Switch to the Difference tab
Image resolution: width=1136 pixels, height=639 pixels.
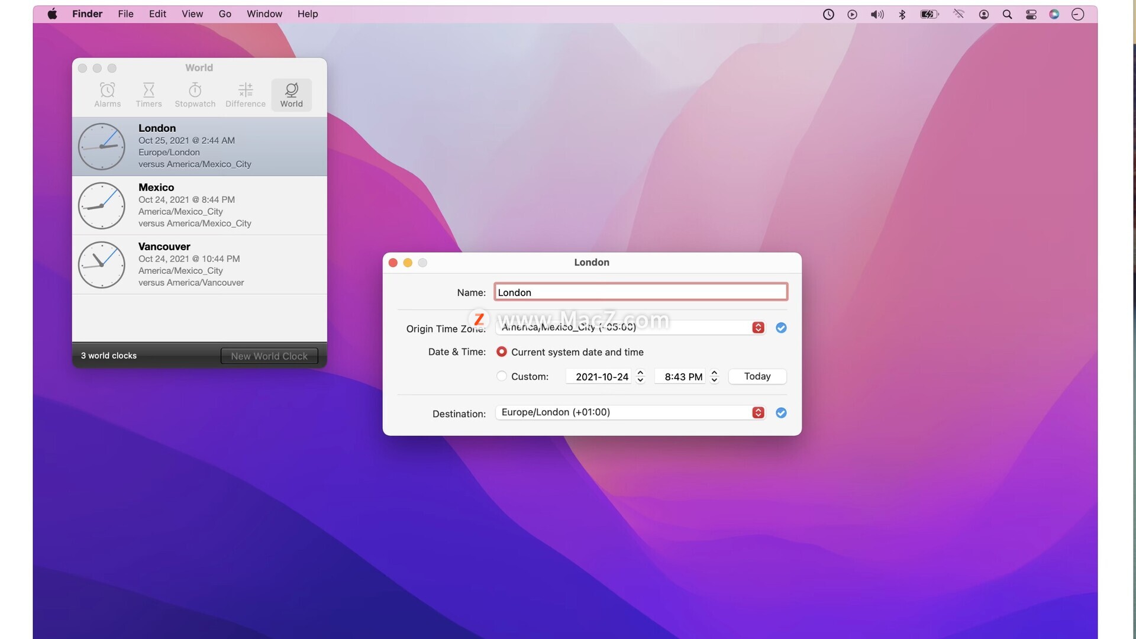point(246,95)
